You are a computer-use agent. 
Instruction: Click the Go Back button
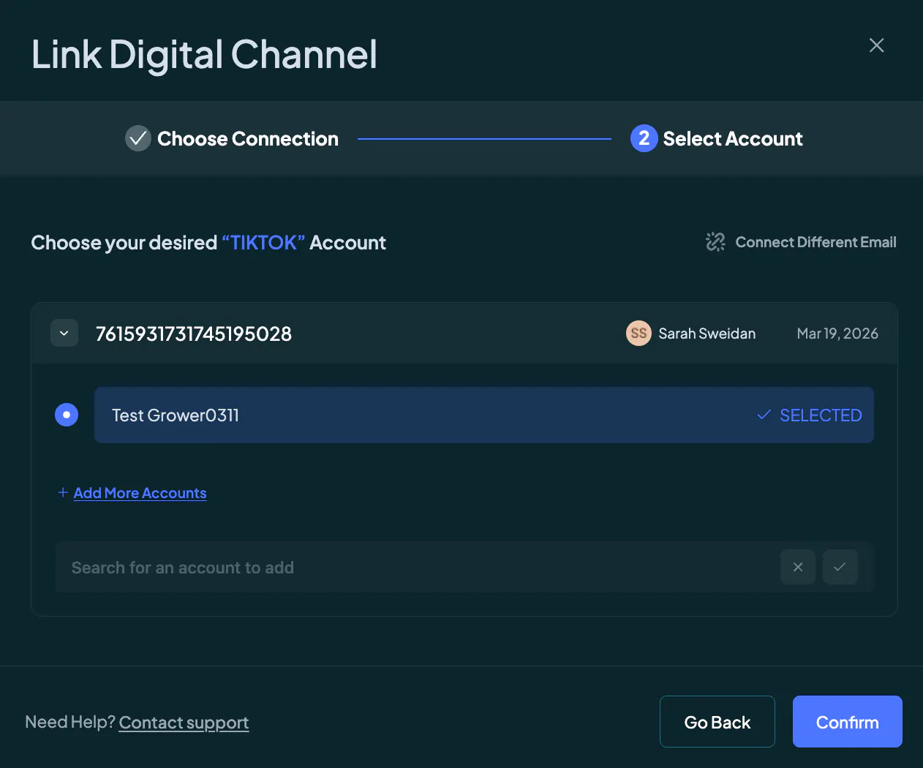pyautogui.click(x=717, y=722)
